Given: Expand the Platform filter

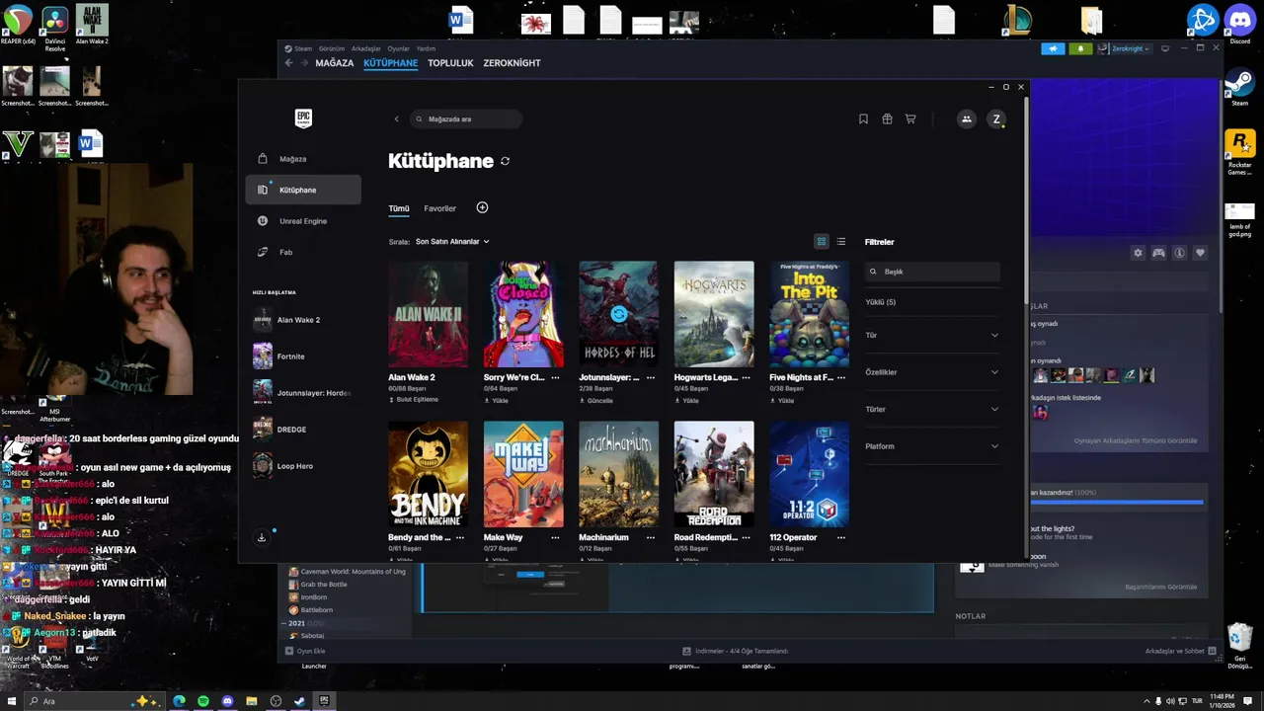Looking at the screenshot, I should point(932,446).
